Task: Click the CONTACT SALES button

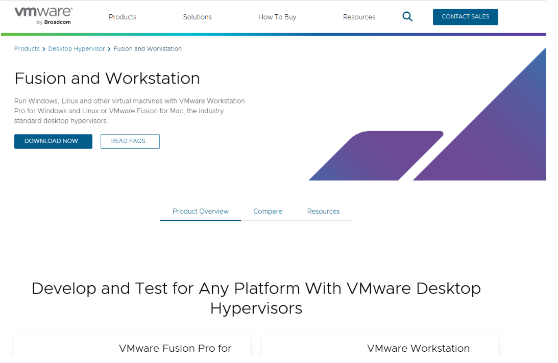Action: 465,17
